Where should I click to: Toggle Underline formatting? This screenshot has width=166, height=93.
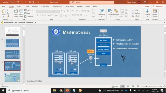[43, 16]
